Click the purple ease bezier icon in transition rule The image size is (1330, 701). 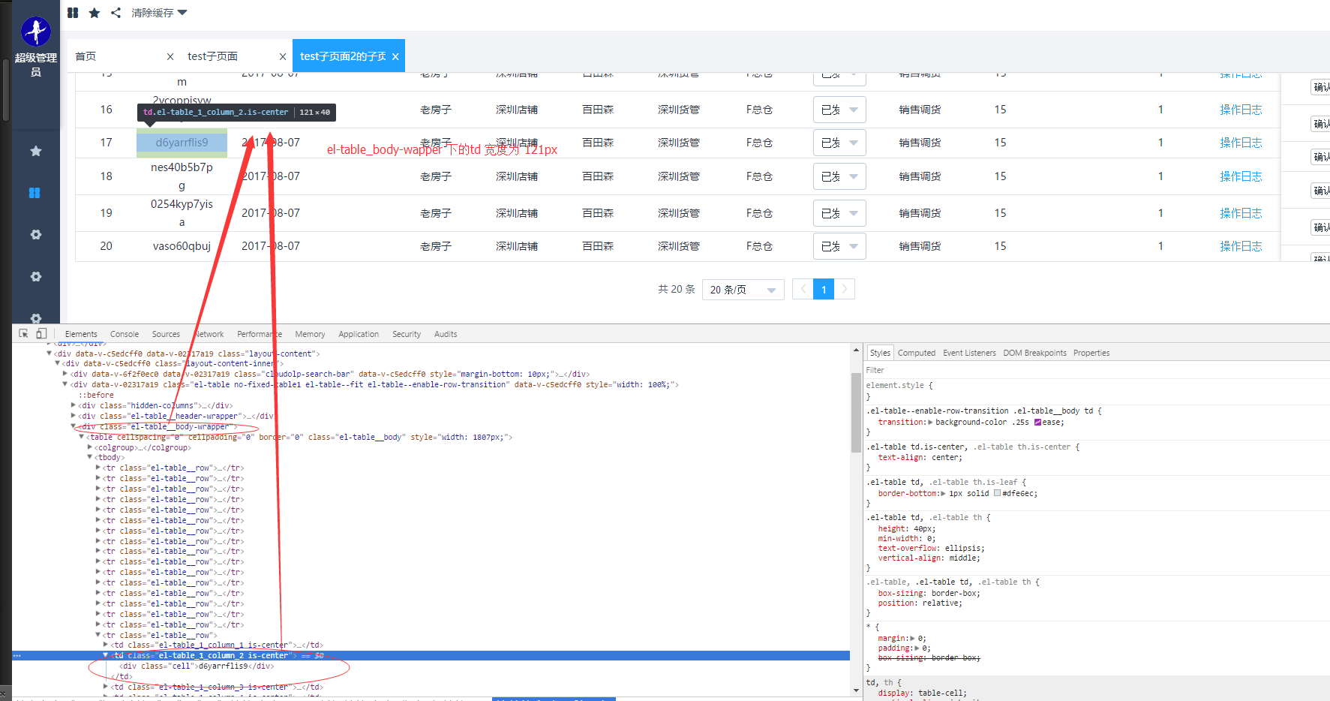(x=1040, y=422)
